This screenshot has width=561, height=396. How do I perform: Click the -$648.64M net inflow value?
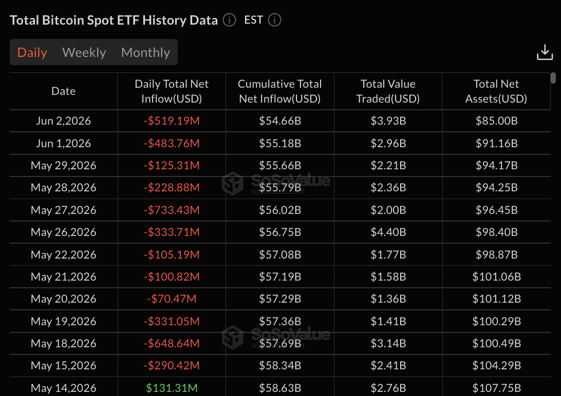(x=172, y=344)
